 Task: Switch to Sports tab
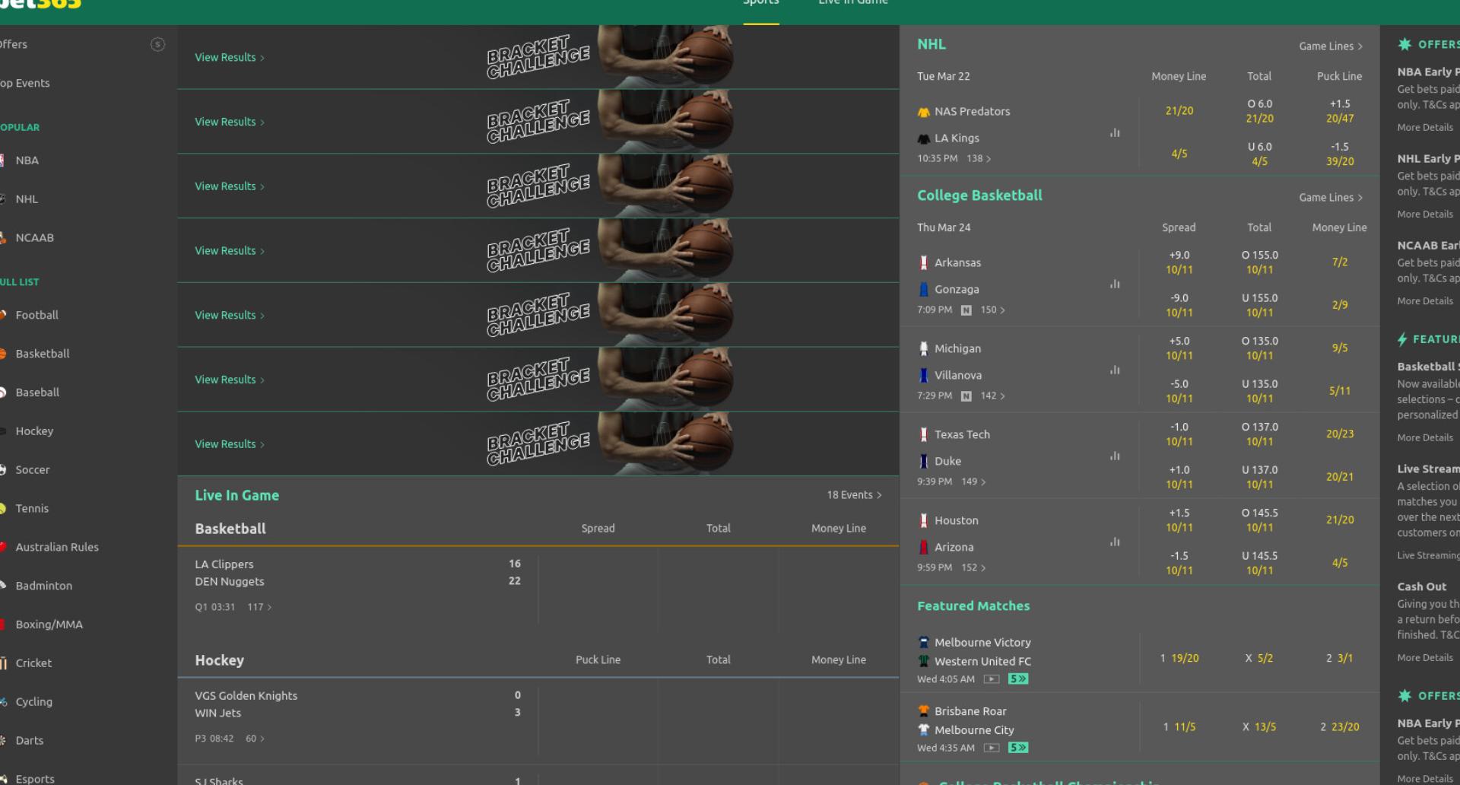click(x=761, y=4)
